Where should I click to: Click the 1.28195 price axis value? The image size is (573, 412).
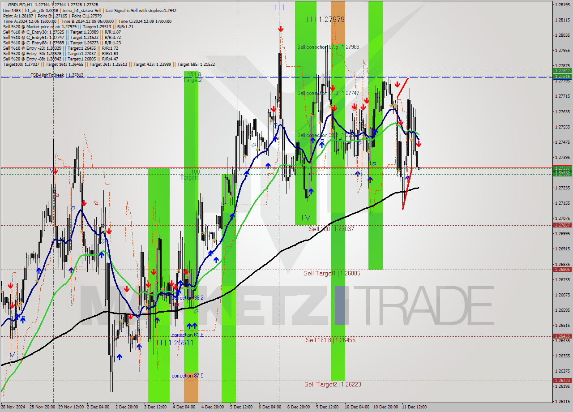point(562,4)
